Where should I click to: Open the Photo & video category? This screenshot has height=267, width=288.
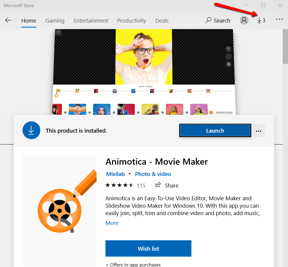point(153,174)
